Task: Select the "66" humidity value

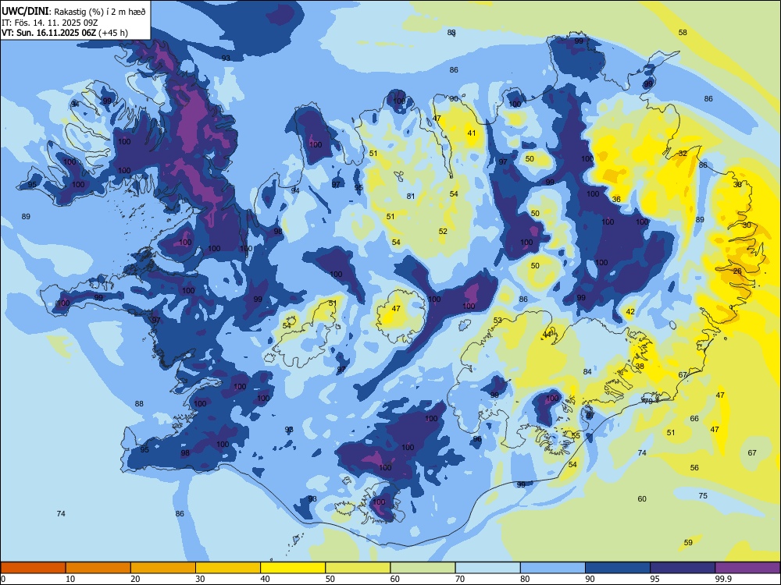Action: click(694, 418)
